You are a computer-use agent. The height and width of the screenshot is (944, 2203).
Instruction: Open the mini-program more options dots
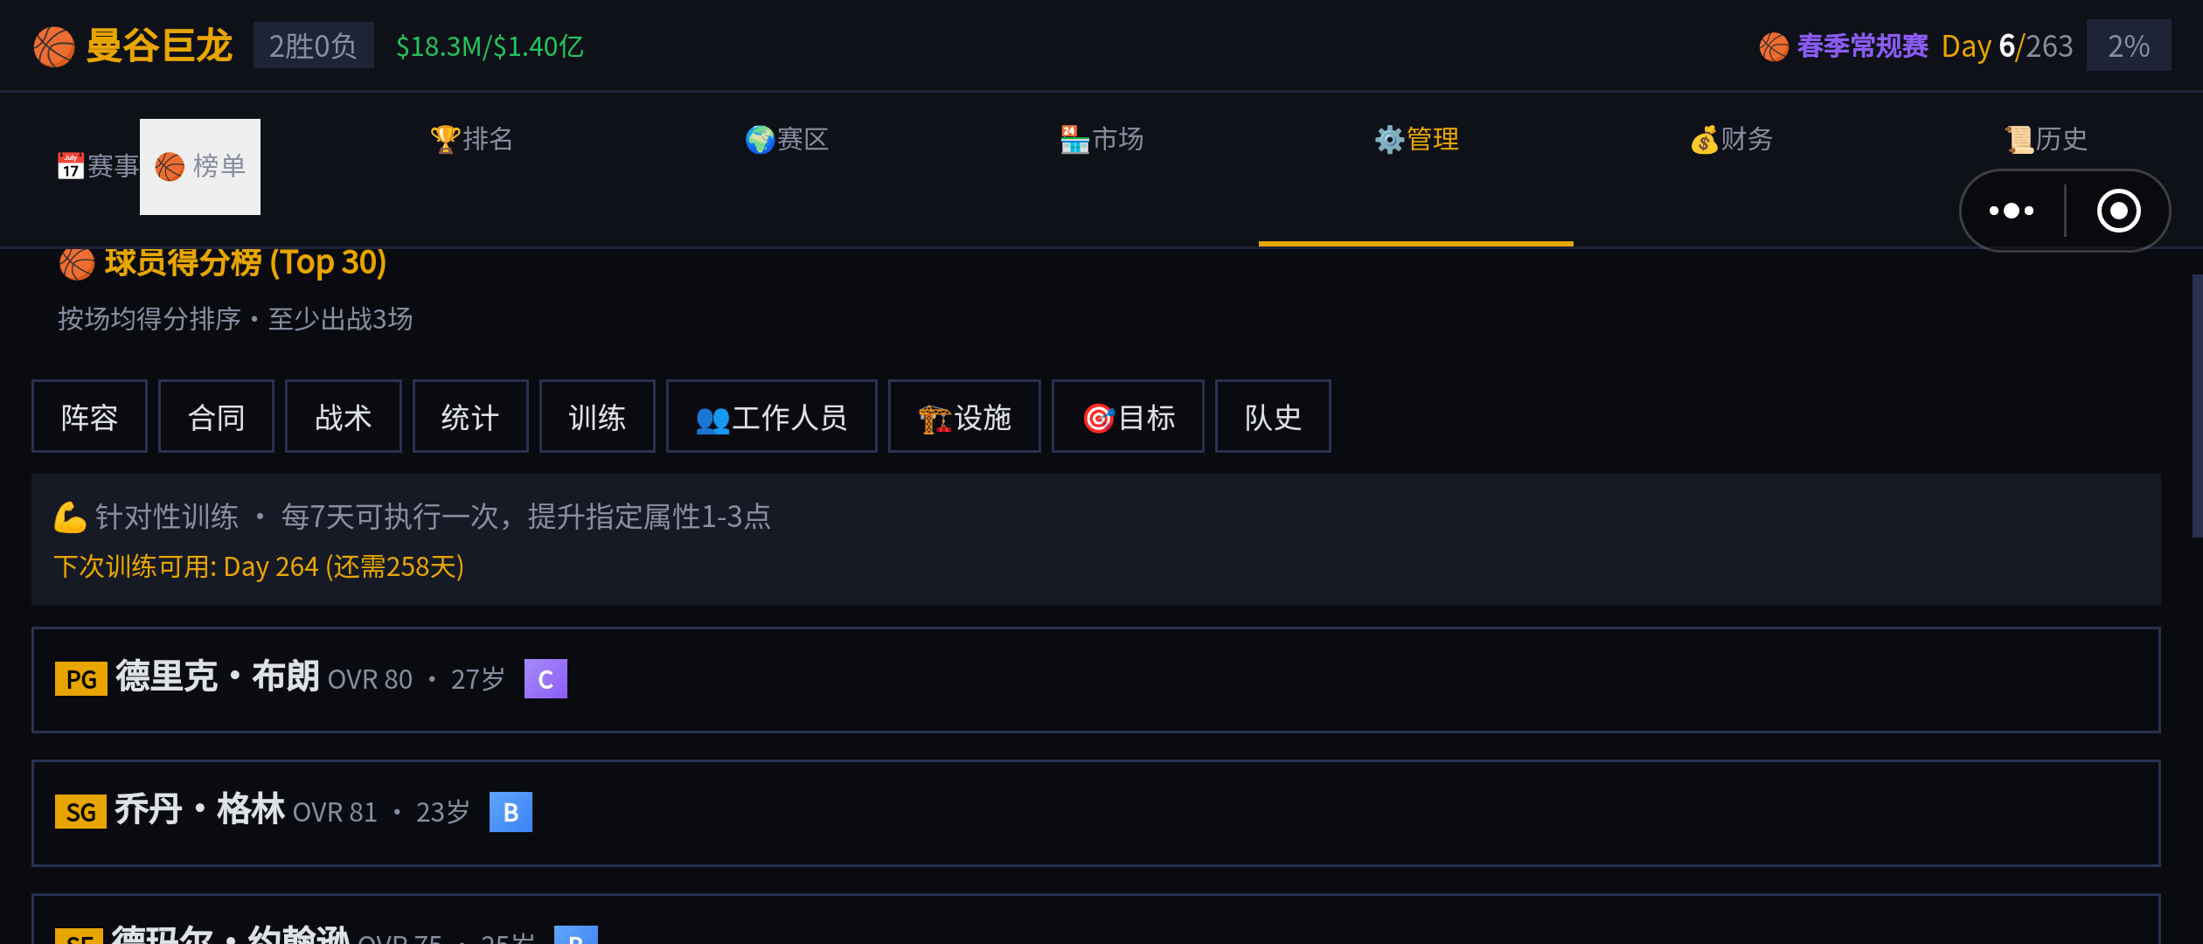point(2012,211)
